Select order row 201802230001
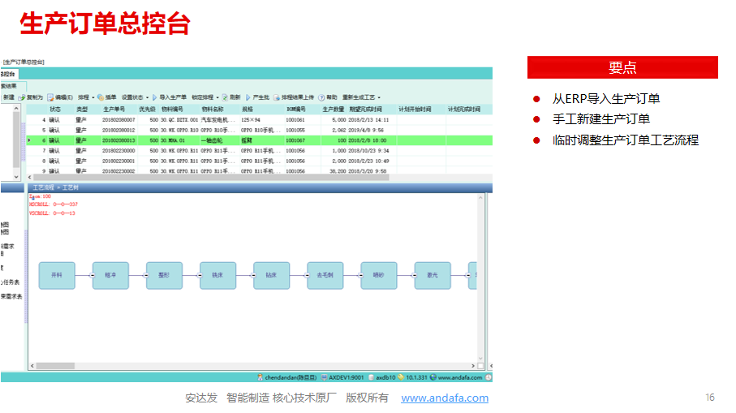 coord(259,161)
